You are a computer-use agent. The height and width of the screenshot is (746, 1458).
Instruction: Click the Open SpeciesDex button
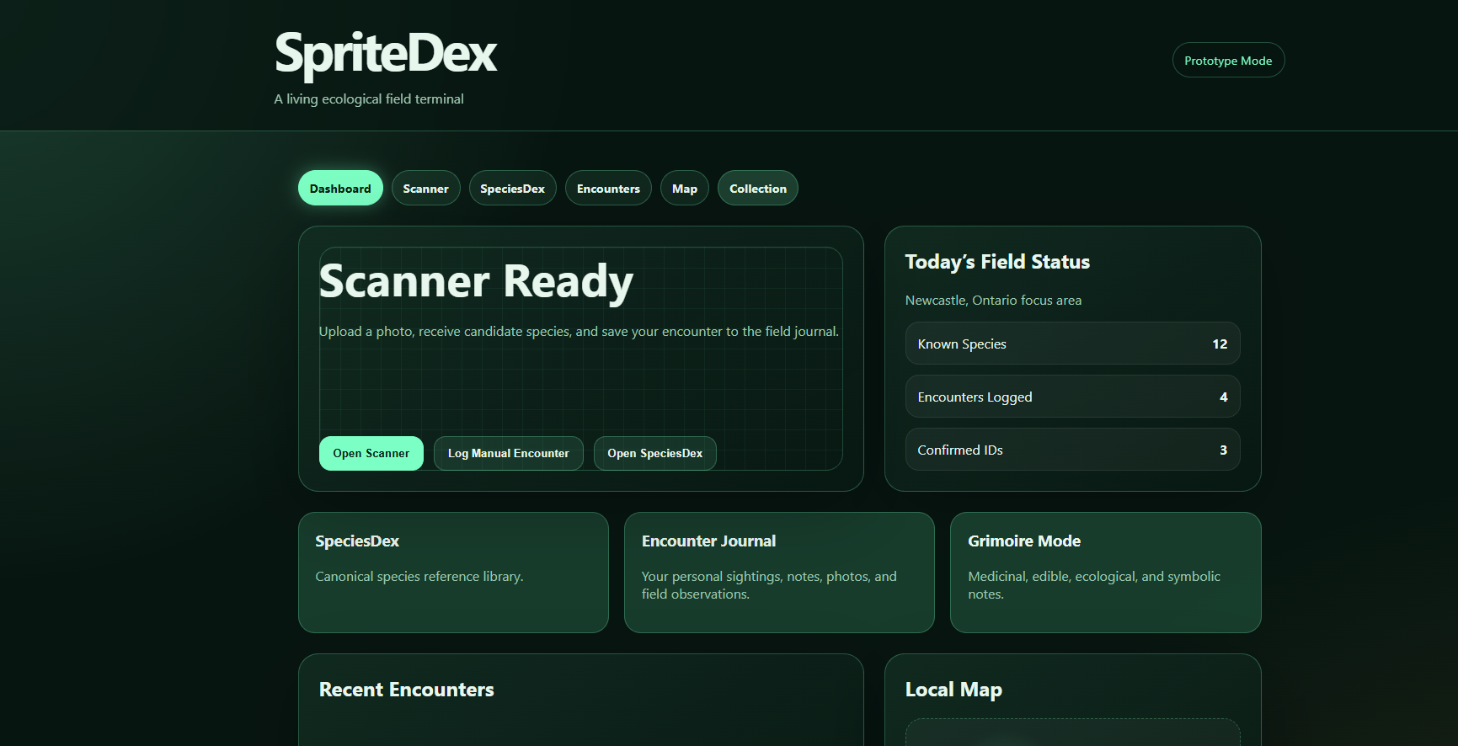(x=655, y=453)
